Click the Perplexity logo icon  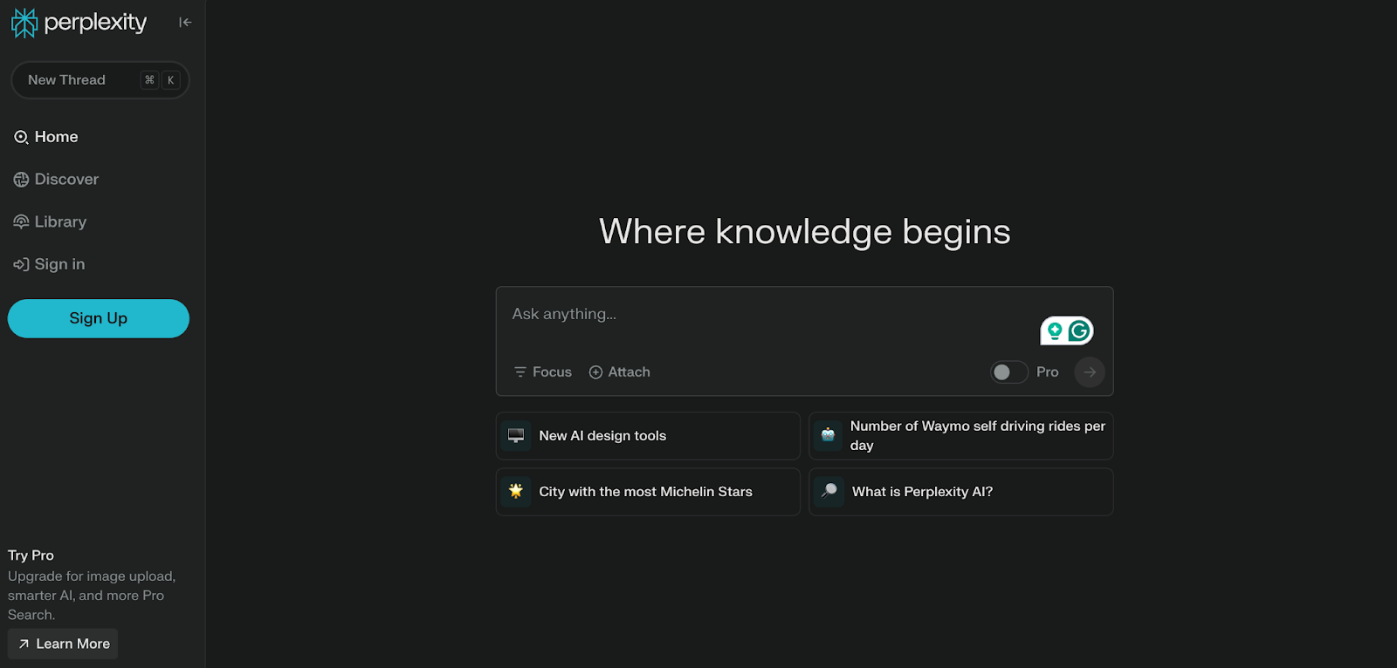(24, 23)
